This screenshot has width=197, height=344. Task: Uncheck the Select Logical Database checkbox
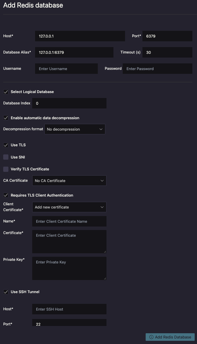pos(6,92)
